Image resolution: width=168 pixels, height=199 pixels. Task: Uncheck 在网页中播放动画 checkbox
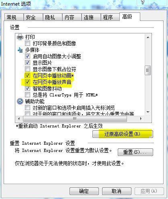(x=27, y=76)
